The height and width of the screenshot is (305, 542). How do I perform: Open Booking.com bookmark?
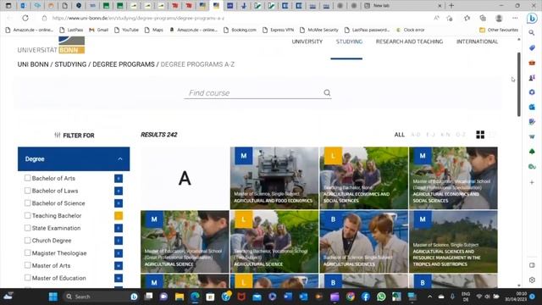pyautogui.click(x=240, y=30)
